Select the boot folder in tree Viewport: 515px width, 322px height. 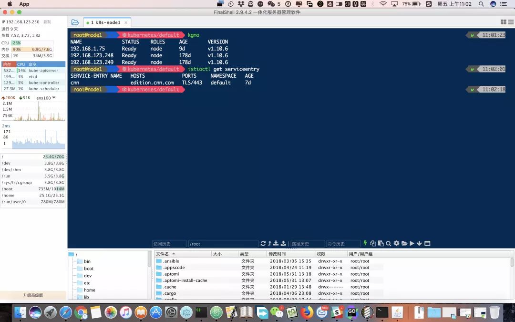point(85,269)
